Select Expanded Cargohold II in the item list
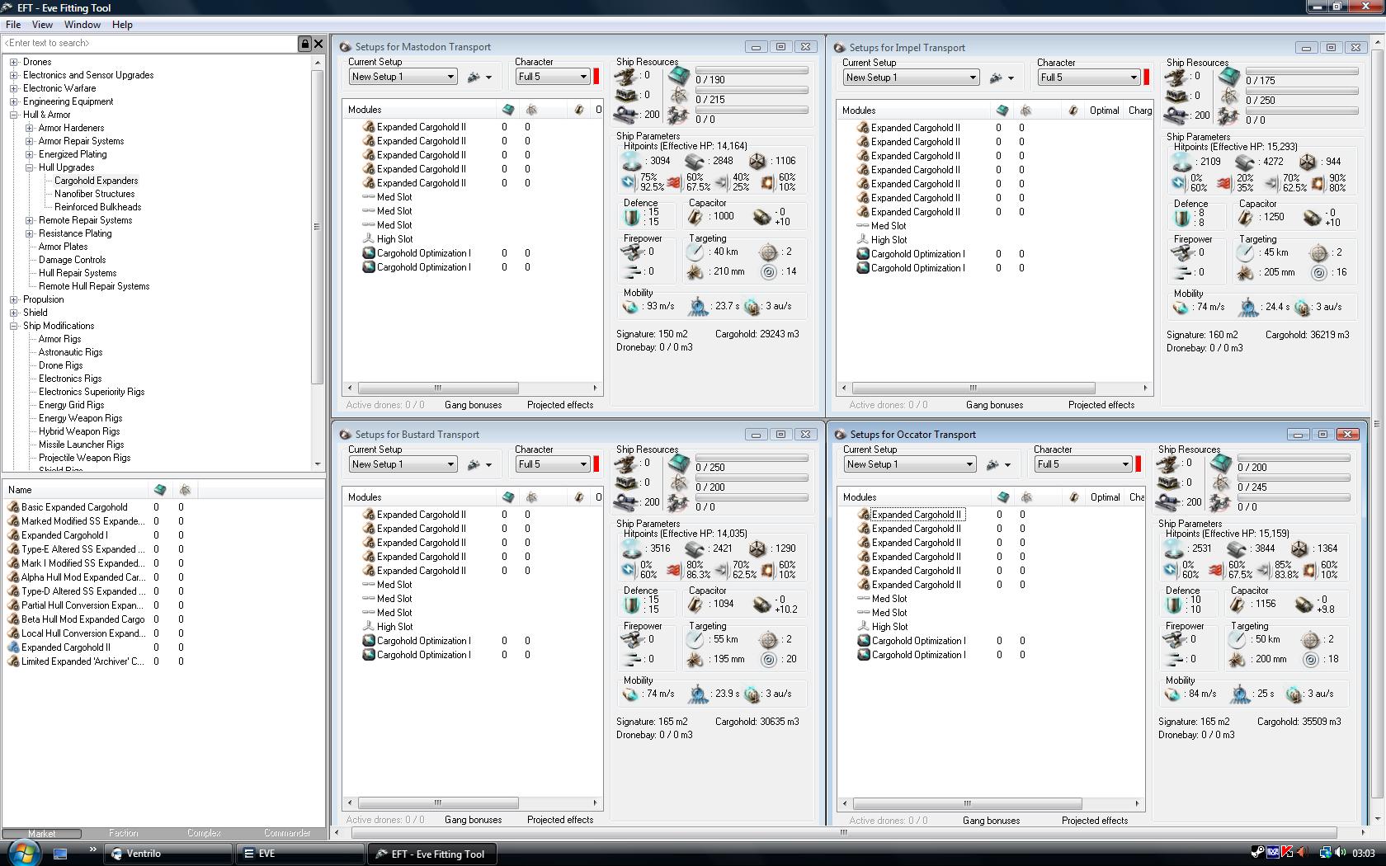The width and height of the screenshot is (1386, 866). (x=65, y=647)
